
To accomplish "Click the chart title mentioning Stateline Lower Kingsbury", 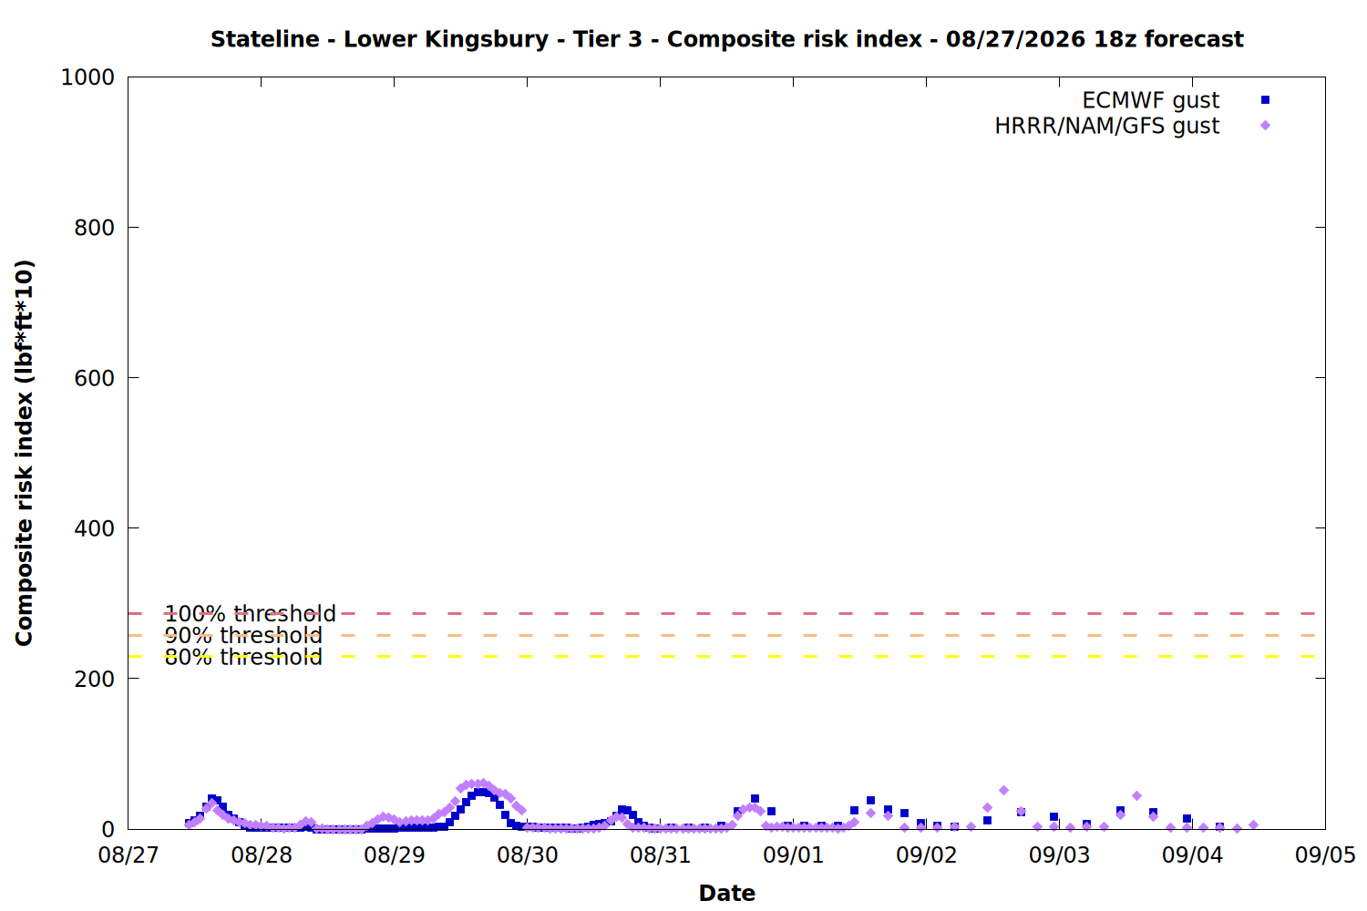I will [x=726, y=39].
